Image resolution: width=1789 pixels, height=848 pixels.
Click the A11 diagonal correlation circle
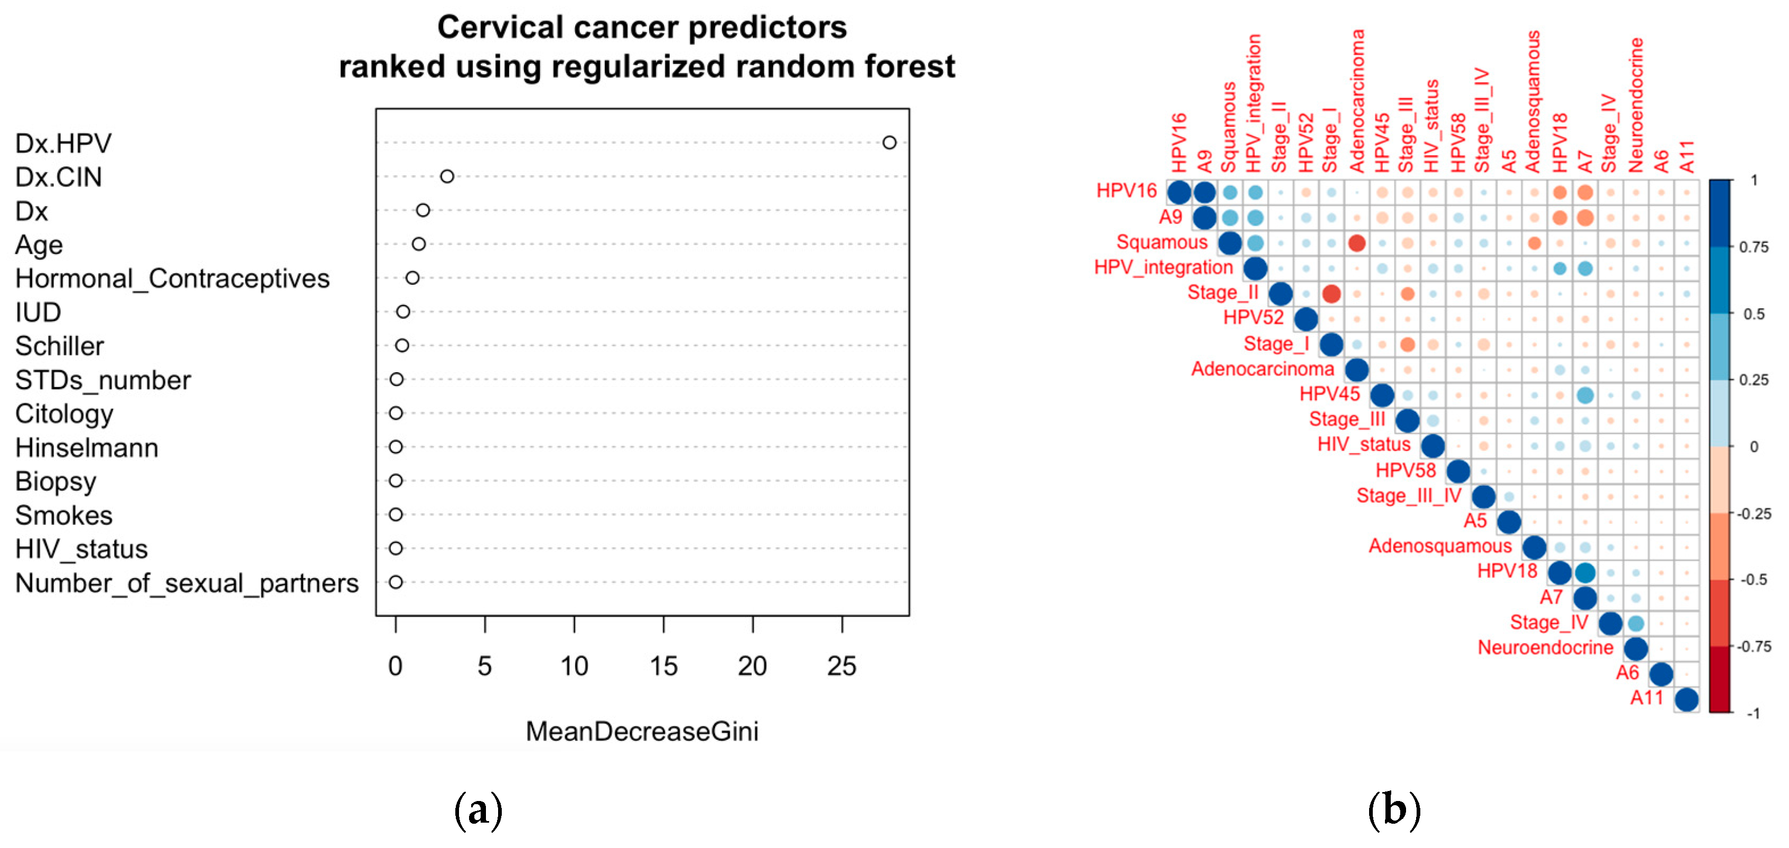(x=1686, y=700)
